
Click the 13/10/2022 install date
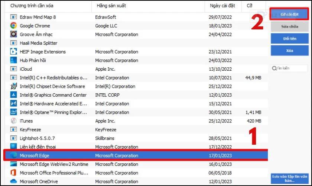pos(220,69)
